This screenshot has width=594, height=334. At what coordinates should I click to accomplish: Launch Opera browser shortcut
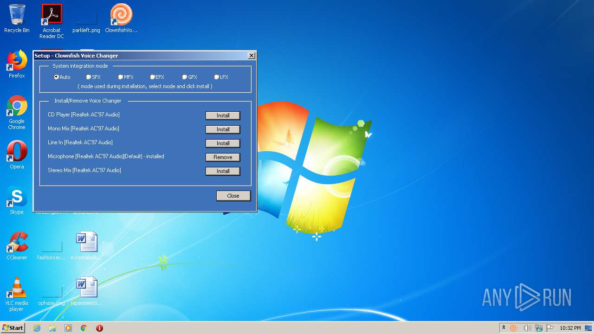point(17,155)
